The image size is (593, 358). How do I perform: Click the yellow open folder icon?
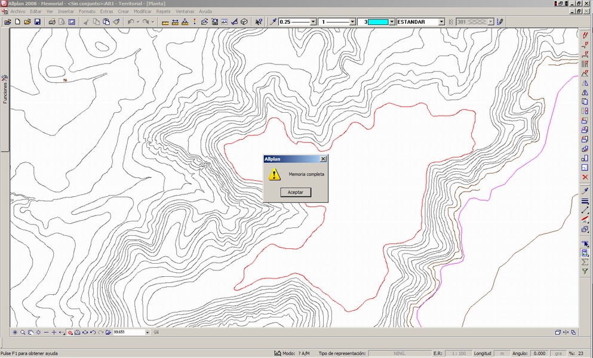[27, 22]
